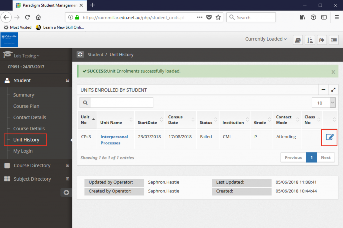The image size is (343, 228).
Task: Open a new browser tab
Action: tap(92, 5)
